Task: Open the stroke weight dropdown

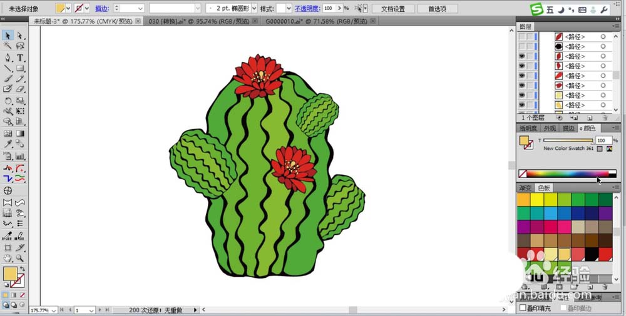Action: 140,8
